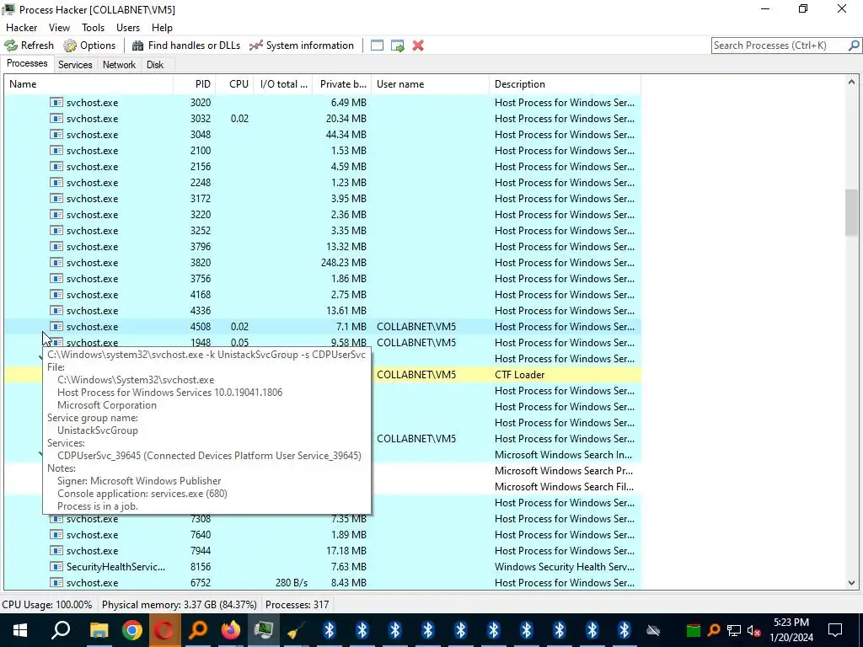Select svchost.exe row with PID 3796
Screen dimensions: 863x647
point(323,247)
